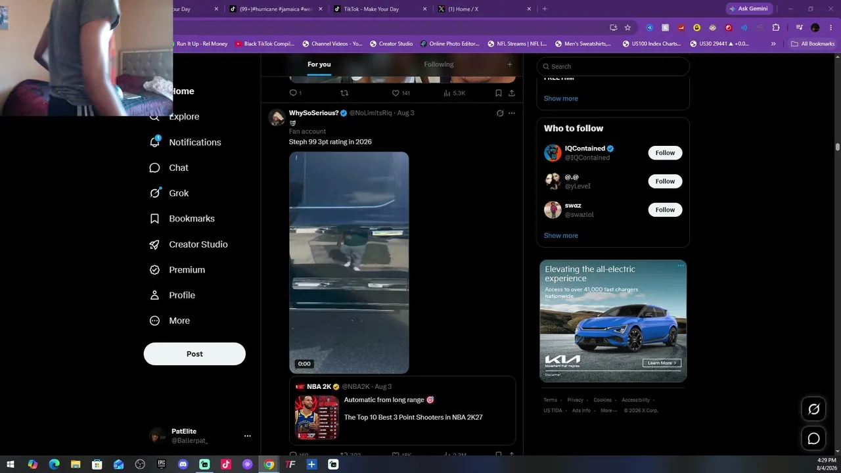Repost the top post with 141 likes
This screenshot has height=473, width=841.
coord(344,93)
